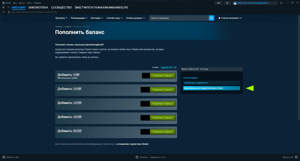
Task: Open Просмотреть подробности account details
Action: click(212, 83)
